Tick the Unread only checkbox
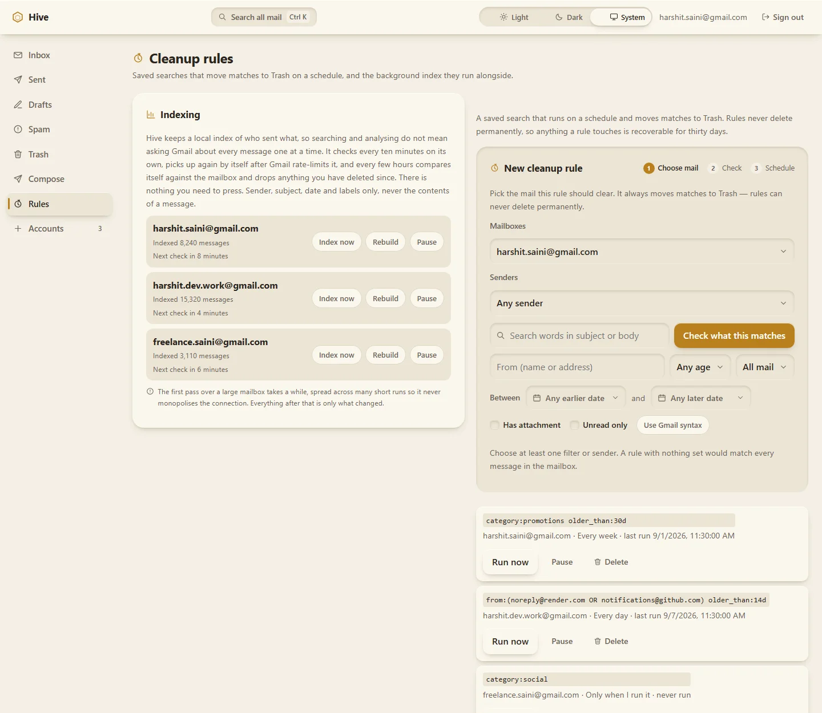 (574, 425)
